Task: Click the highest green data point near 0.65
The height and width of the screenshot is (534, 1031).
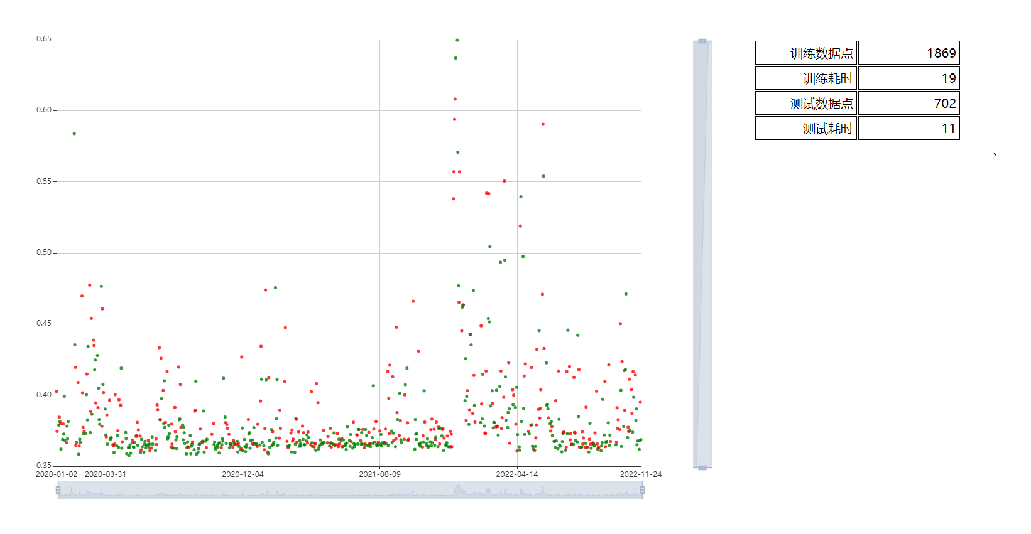Action: coord(457,40)
